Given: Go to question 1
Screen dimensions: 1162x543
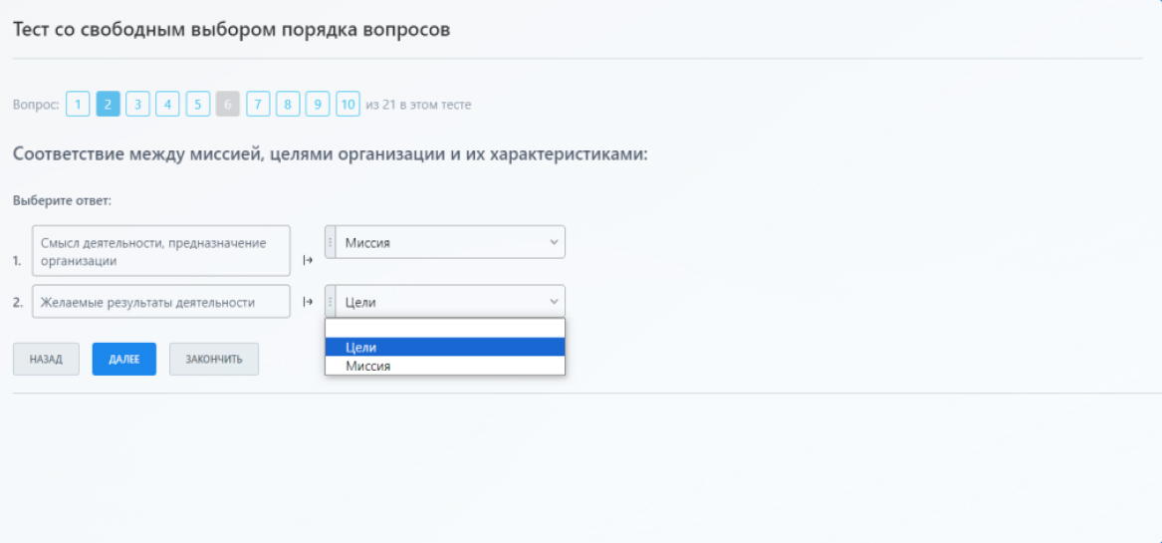Looking at the screenshot, I should (78, 104).
